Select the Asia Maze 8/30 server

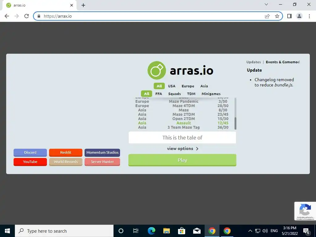182,110
